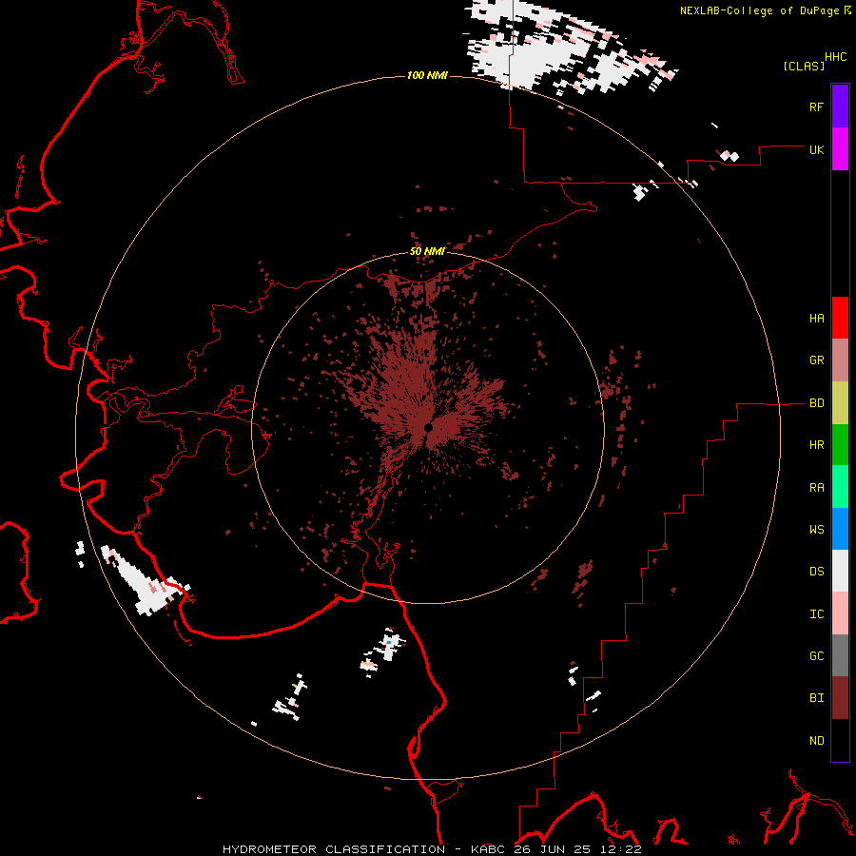The width and height of the screenshot is (856, 856).
Task: Click the UK legend label
Action: [816, 149]
